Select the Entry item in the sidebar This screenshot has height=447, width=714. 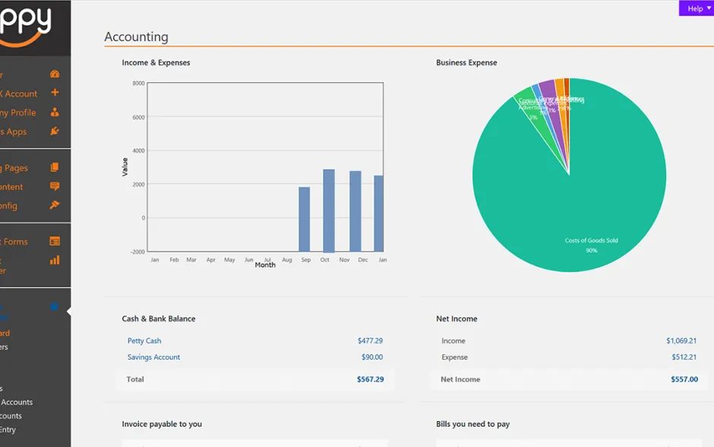tap(8, 430)
